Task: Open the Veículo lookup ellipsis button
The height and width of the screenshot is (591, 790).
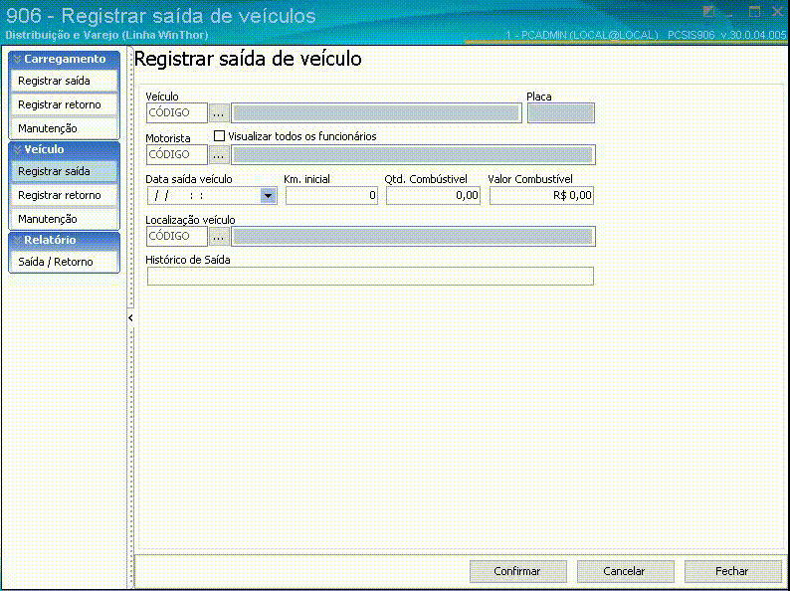Action: (219, 112)
